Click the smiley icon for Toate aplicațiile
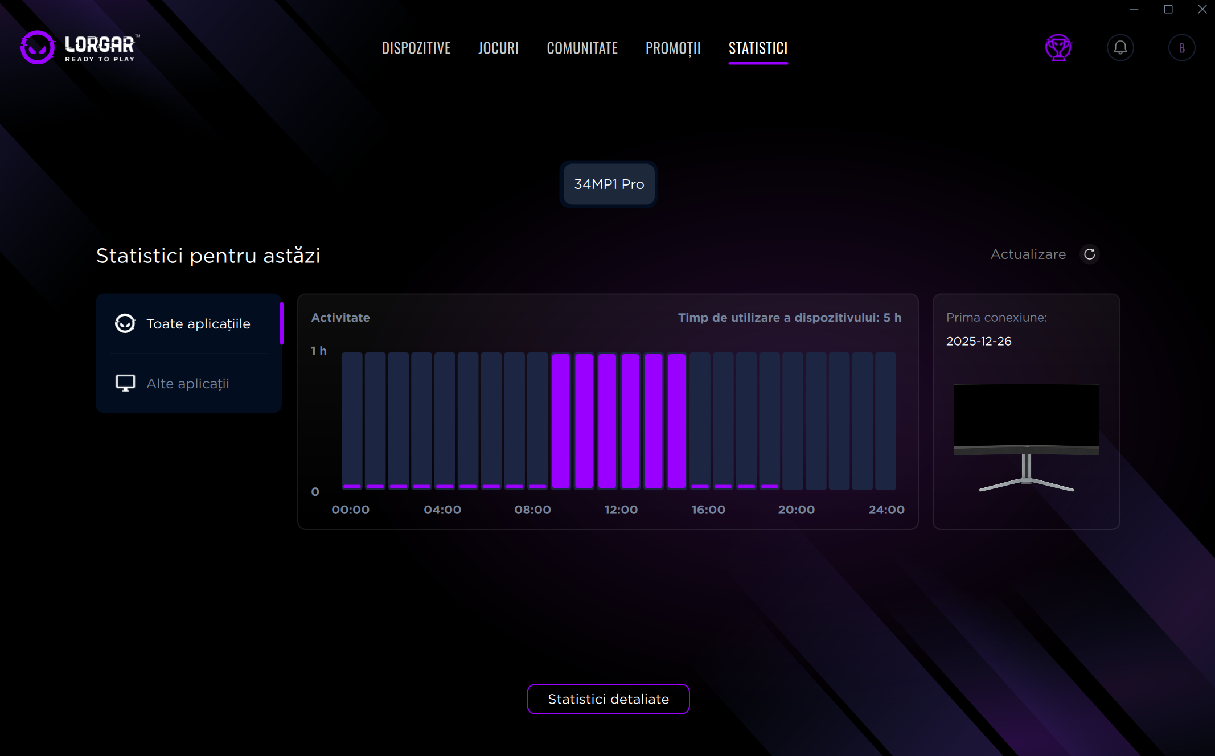This screenshot has width=1215, height=756. point(125,323)
